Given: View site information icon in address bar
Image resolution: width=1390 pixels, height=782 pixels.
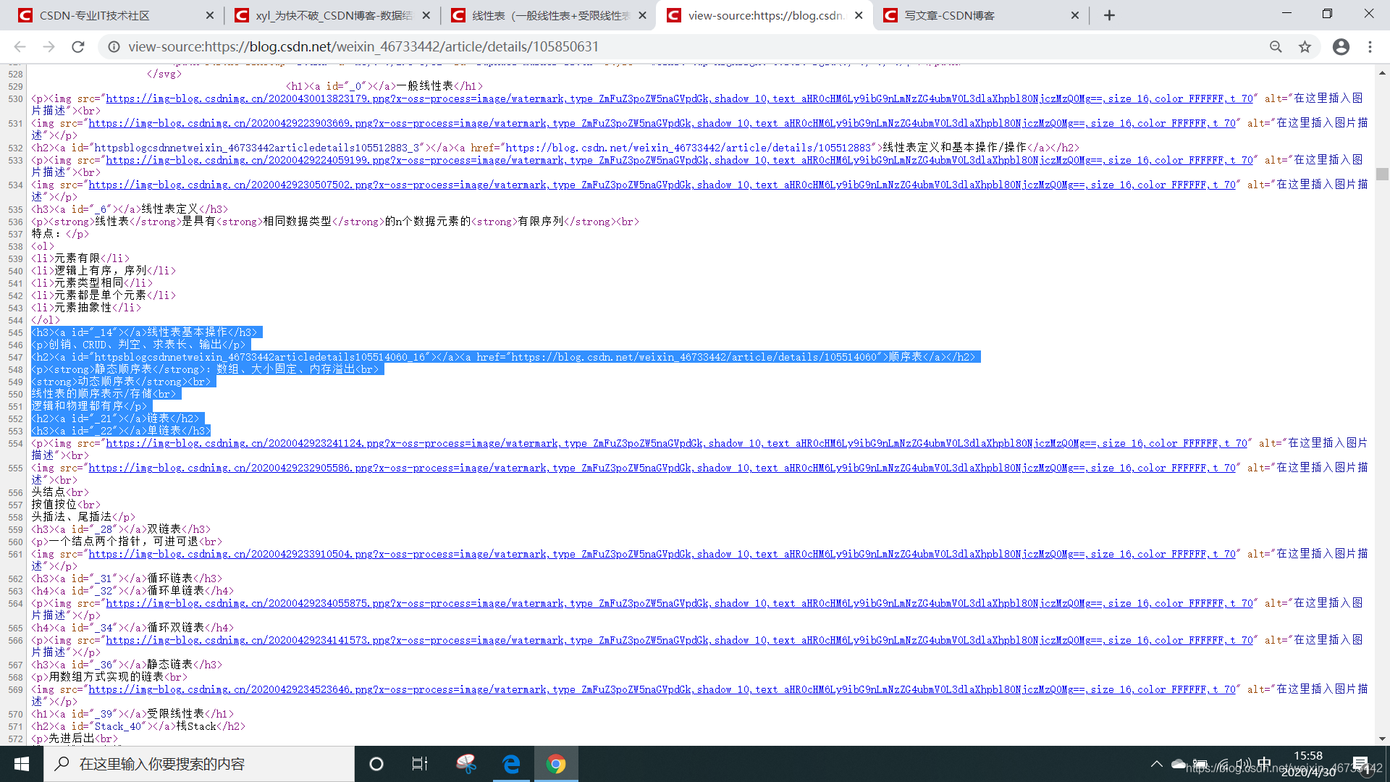Looking at the screenshot, I should (x=114, y=47).
